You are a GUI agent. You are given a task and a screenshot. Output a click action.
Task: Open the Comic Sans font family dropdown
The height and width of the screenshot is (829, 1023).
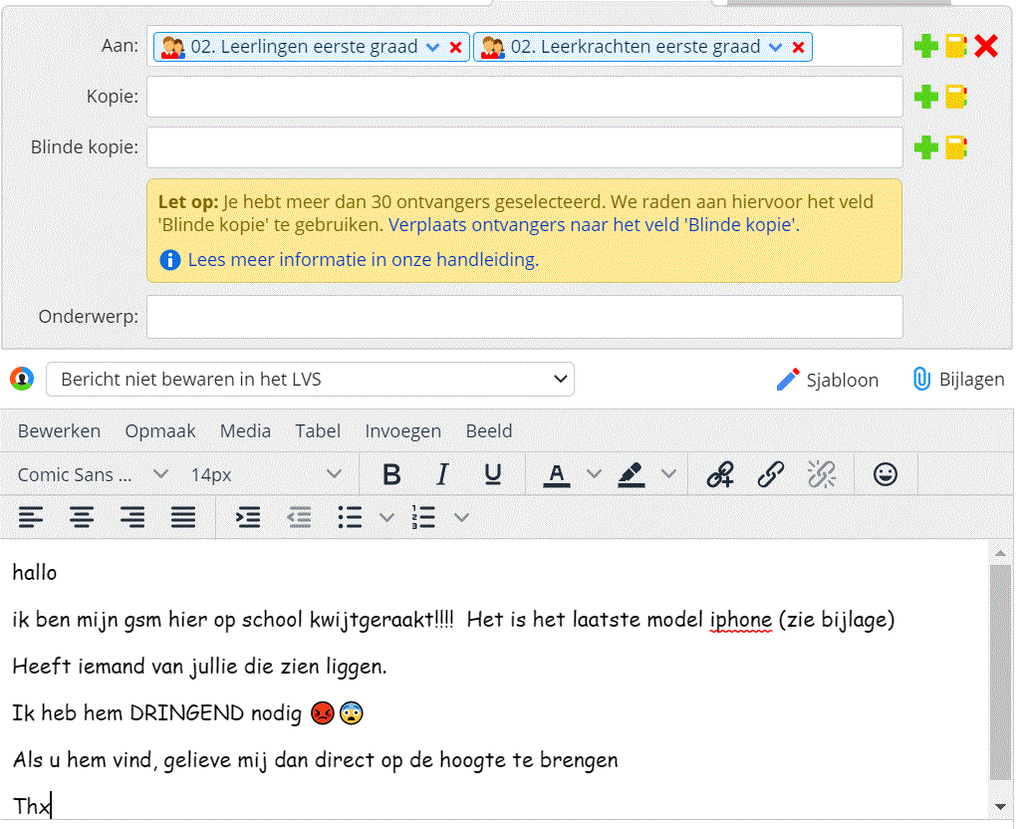[x=92, y=475]
